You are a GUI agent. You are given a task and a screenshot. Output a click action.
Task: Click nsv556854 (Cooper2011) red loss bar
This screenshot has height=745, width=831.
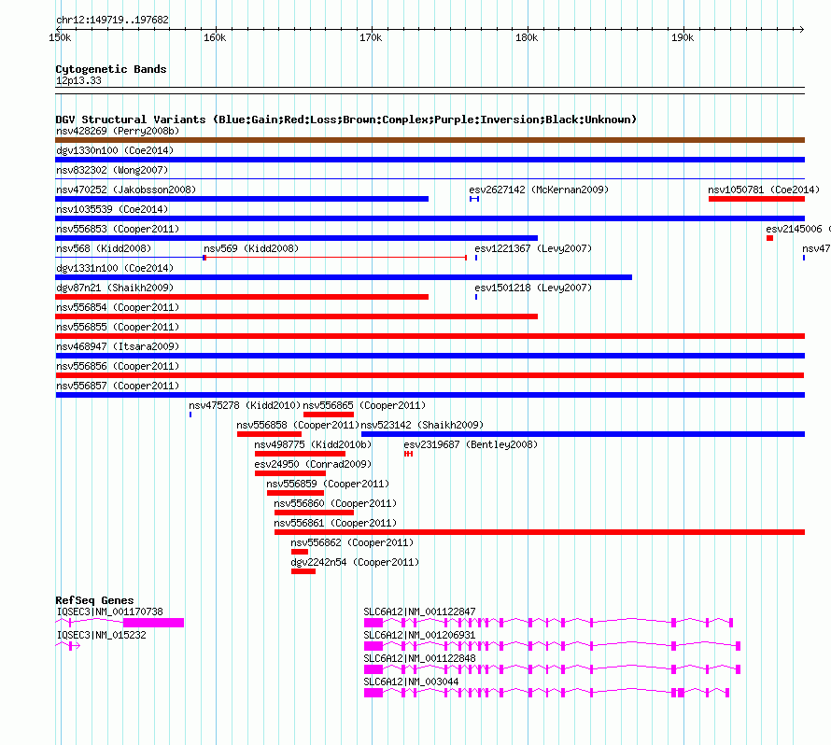(296, 316)
